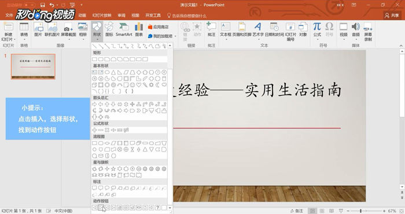The image size is (405, 214).
Task: Switch to the Review (审阅) tab
Action: pos(122,16)
